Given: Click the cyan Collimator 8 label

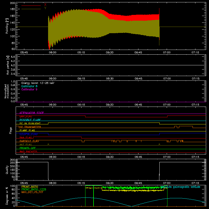Looking at the screenshot, I should click(x=29, y=86).
